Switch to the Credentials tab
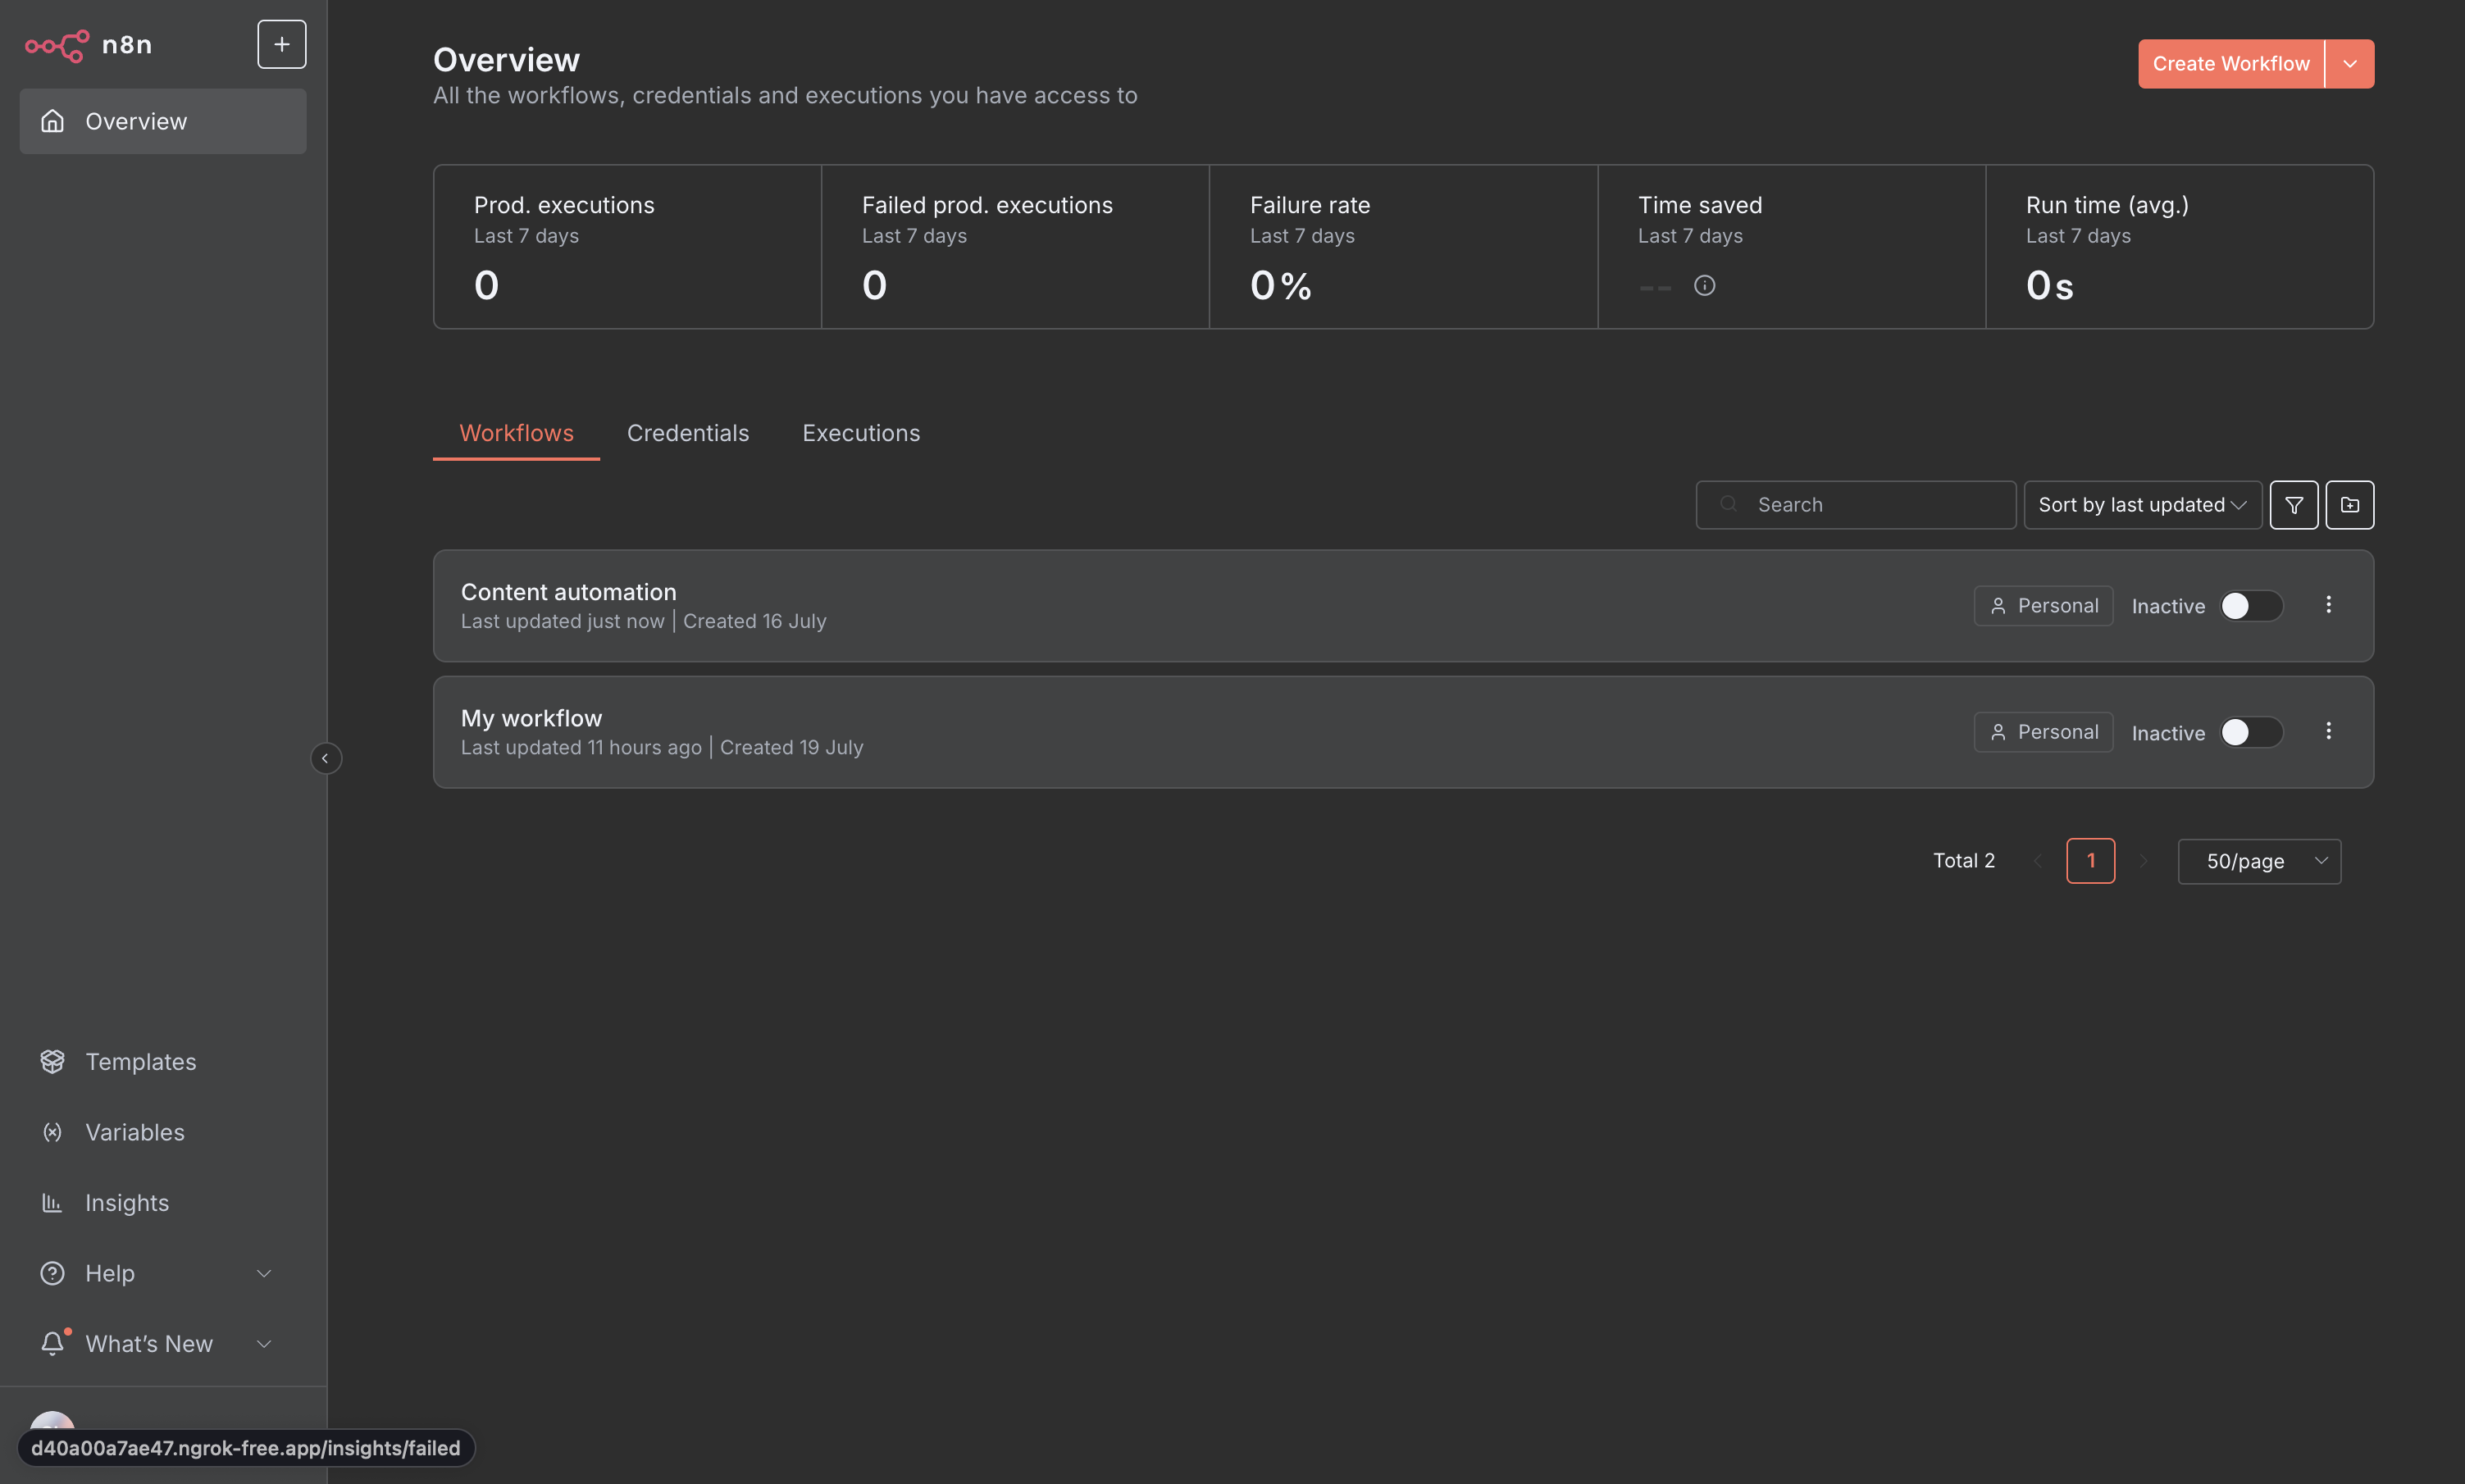 [x=688, y=433]
